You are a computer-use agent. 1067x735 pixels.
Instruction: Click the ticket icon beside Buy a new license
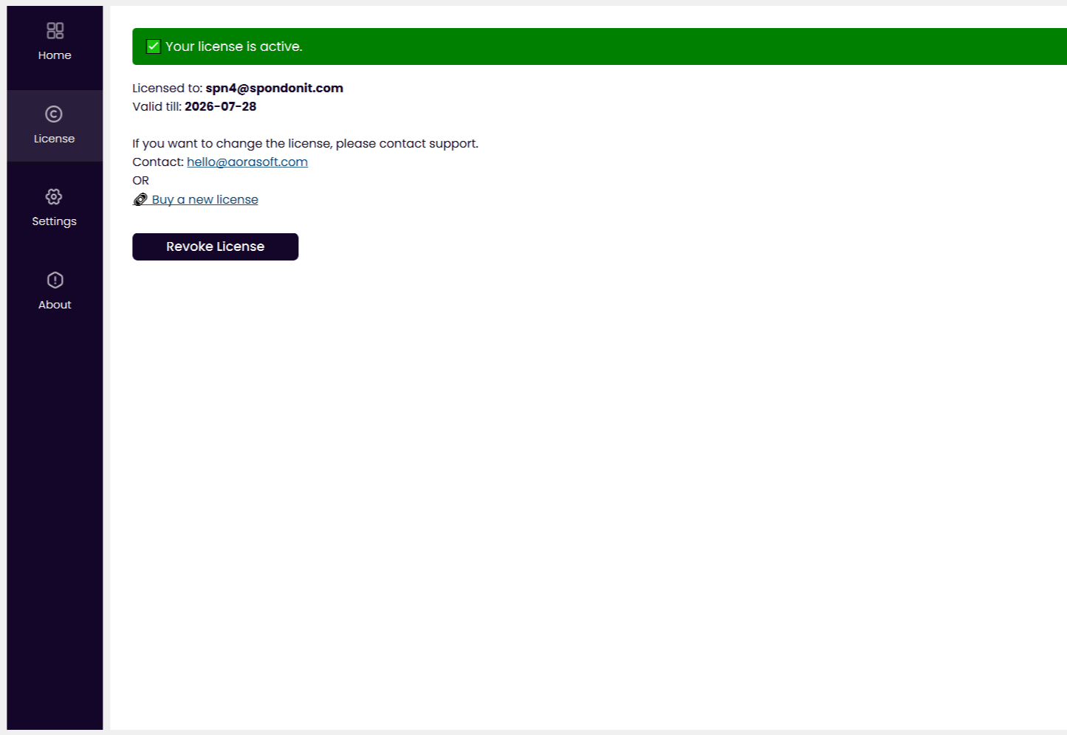point(140,199)
